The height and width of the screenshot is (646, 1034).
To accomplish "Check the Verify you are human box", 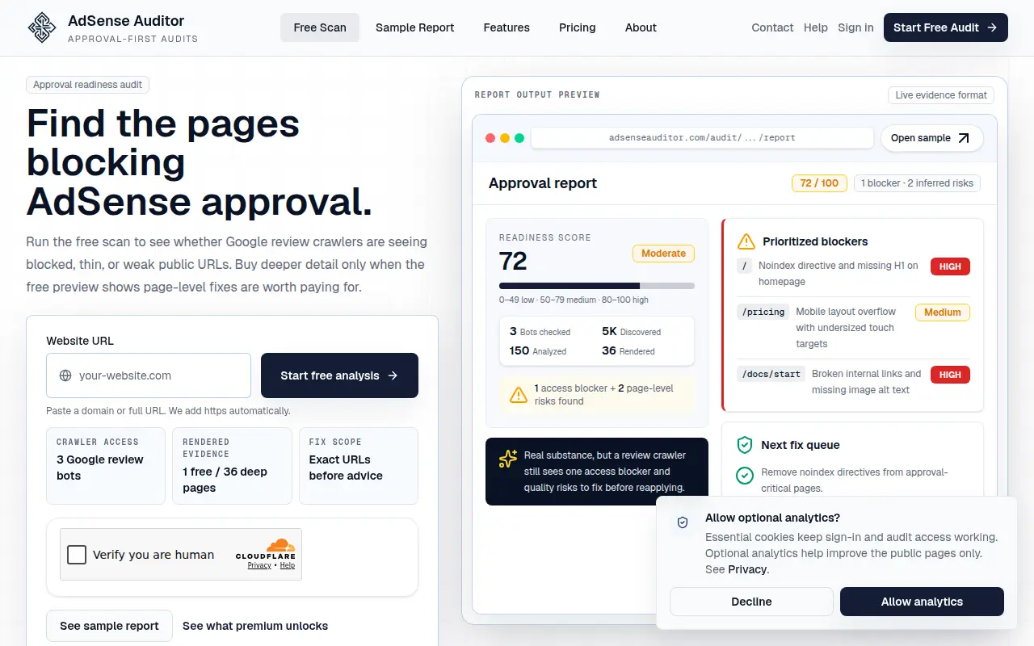I will point(77,555).
